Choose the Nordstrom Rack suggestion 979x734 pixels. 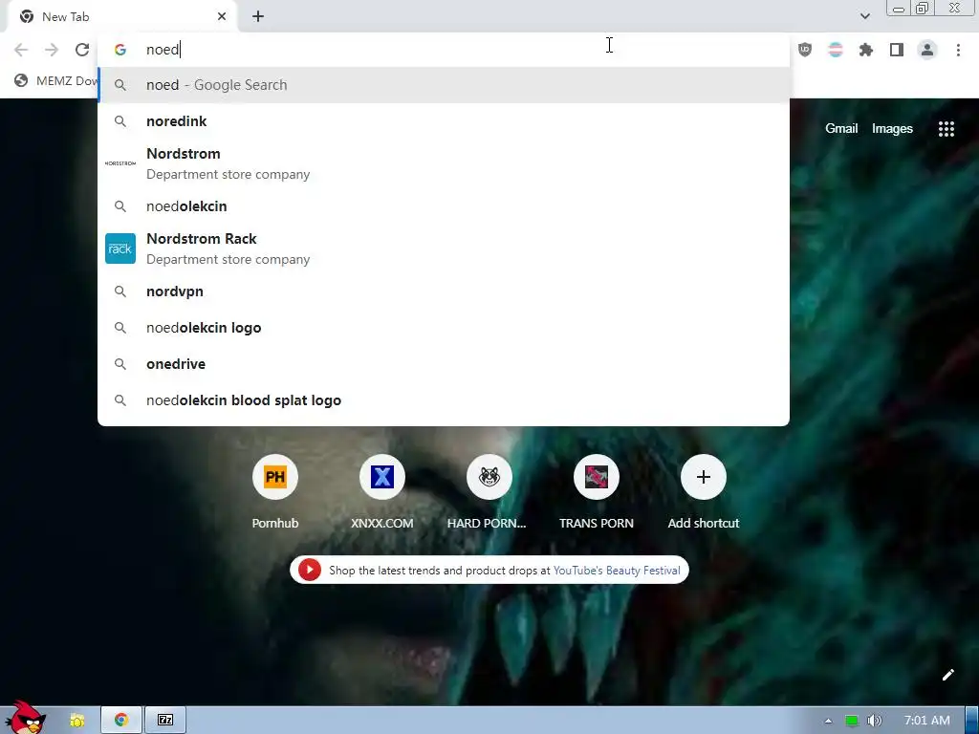[444, 248]
